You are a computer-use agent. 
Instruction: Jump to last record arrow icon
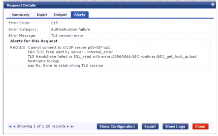pyautogui.click(x=72, y=127)
